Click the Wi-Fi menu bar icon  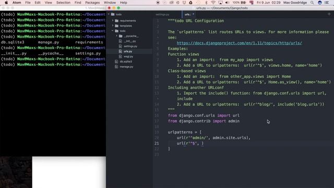[x=213, y=3]
